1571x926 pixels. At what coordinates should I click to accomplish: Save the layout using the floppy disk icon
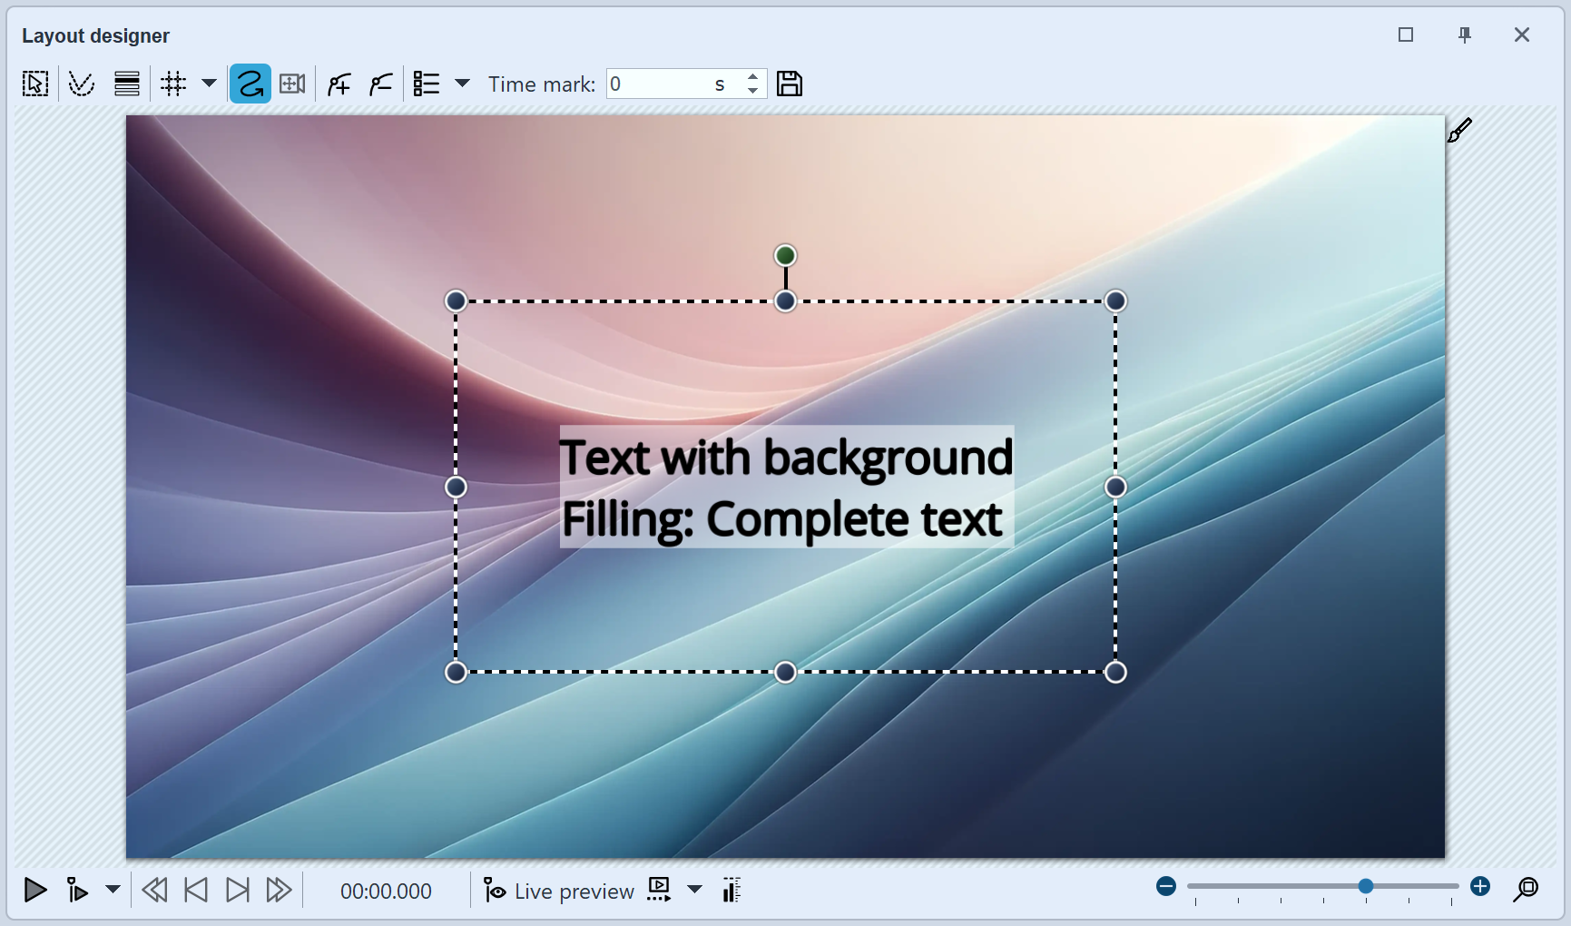pos(789,83)
